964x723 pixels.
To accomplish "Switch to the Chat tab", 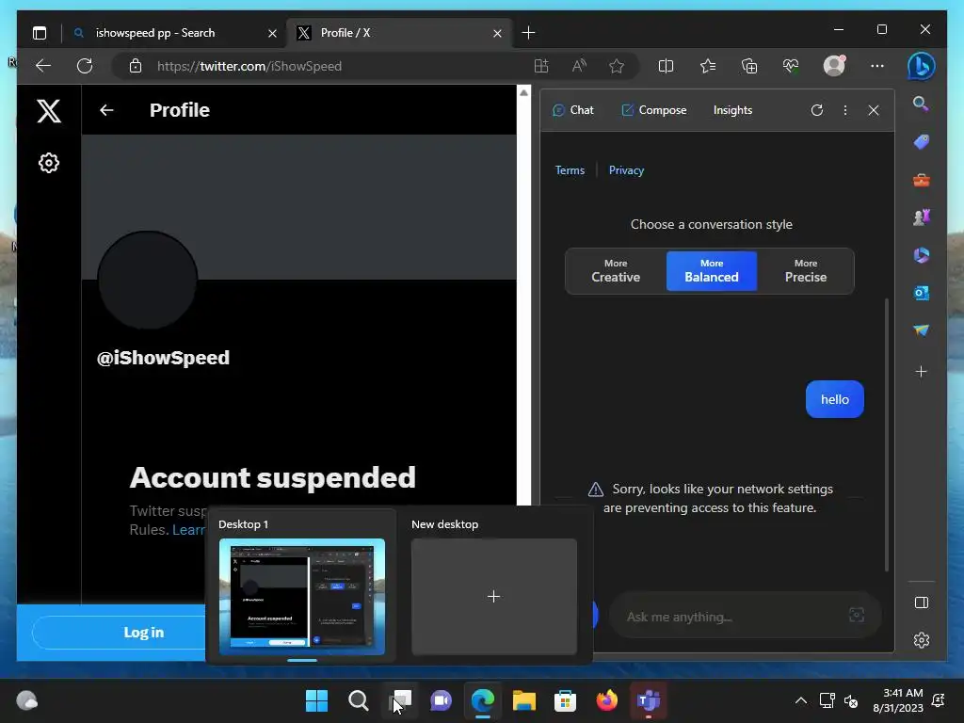I will 573,110.
